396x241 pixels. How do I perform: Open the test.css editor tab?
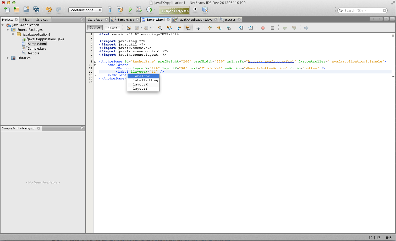coord(230,20)
